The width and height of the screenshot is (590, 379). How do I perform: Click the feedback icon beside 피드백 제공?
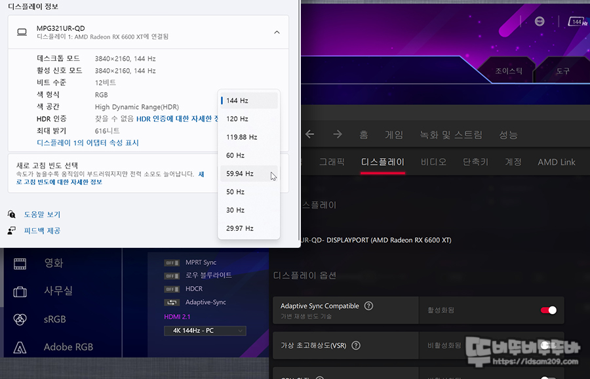(12, 231)
